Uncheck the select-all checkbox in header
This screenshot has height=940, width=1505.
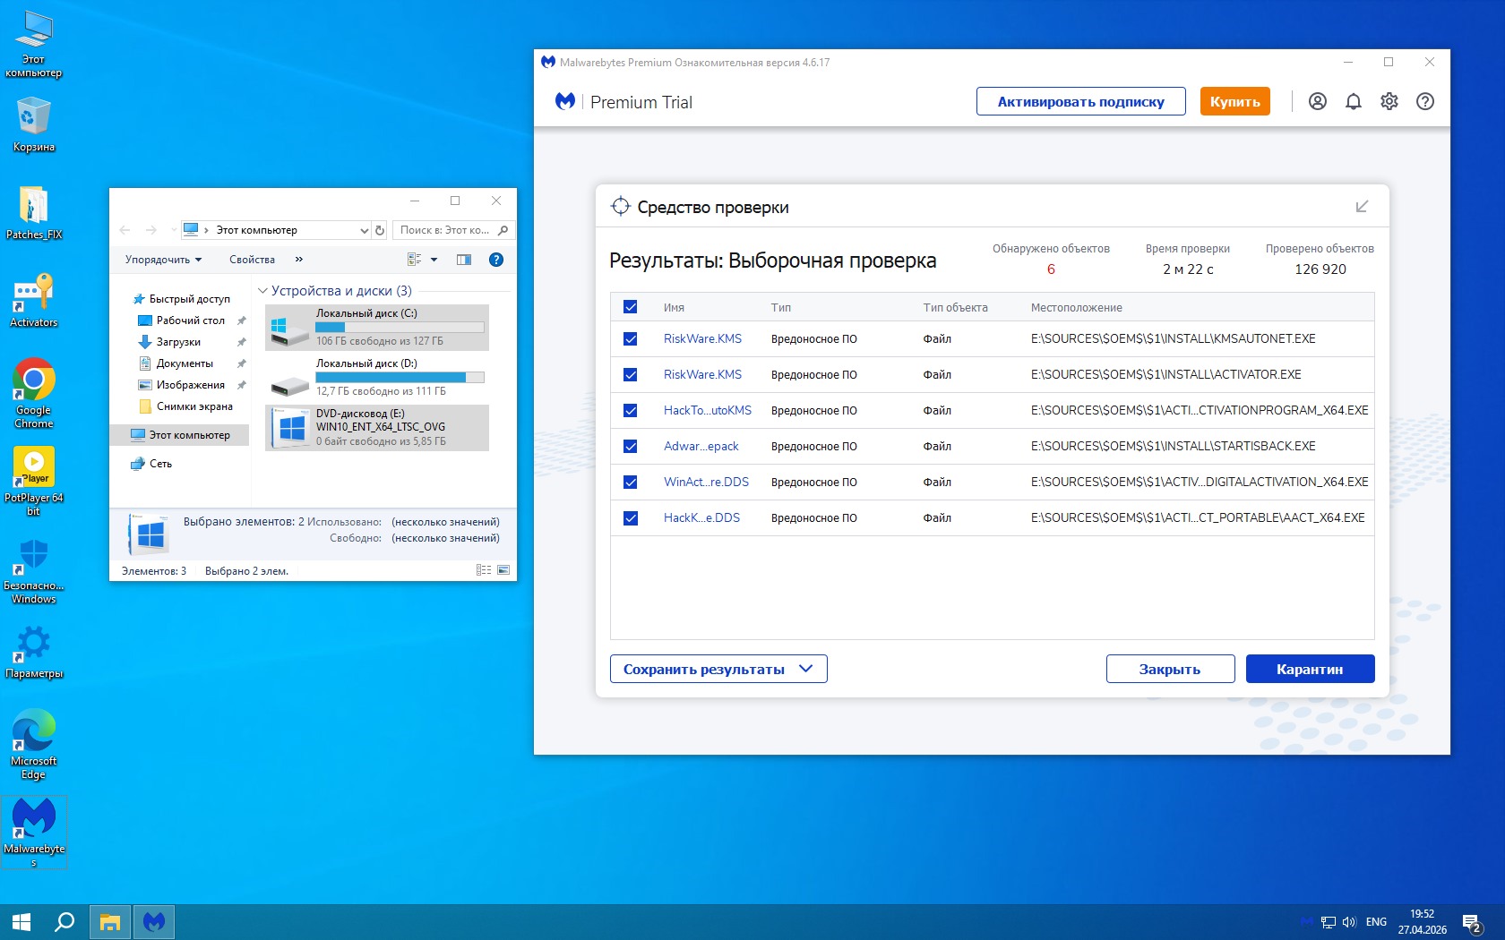tap(630, 307)
